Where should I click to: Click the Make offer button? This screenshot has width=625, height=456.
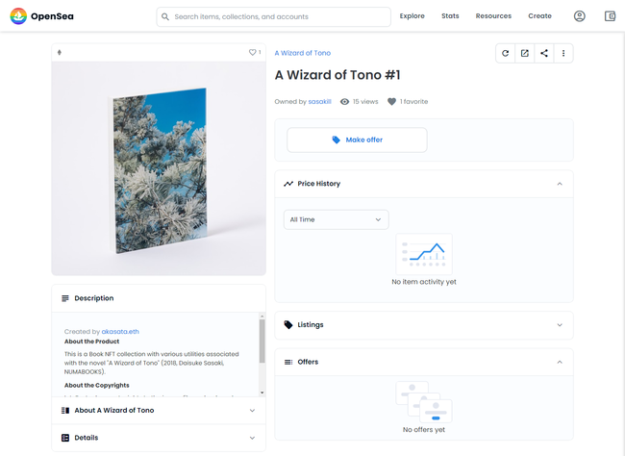pyautogui.click(x=357, y=139)
